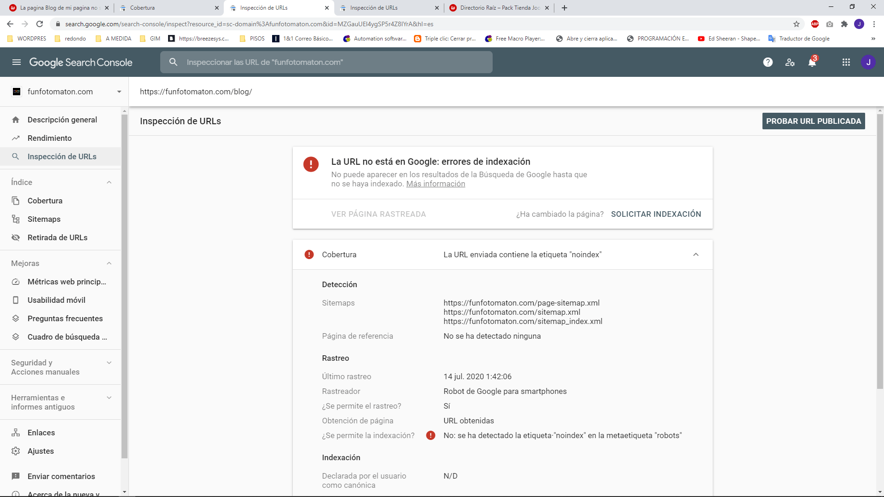Click the Retirada de URLs icon
Image resolution: width=884 pixels, height=497 pixels.
click(x=16, y=237)
